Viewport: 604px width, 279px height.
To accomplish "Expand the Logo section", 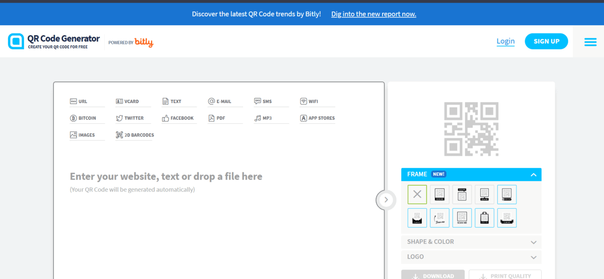I will [x=471, y=257].
